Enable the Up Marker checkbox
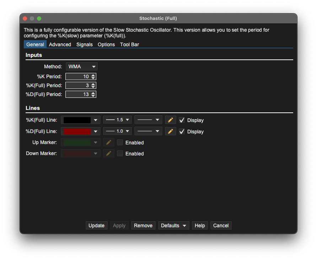Image resolution: width=317 pixels, height=260 pixels. click(120, 143)
